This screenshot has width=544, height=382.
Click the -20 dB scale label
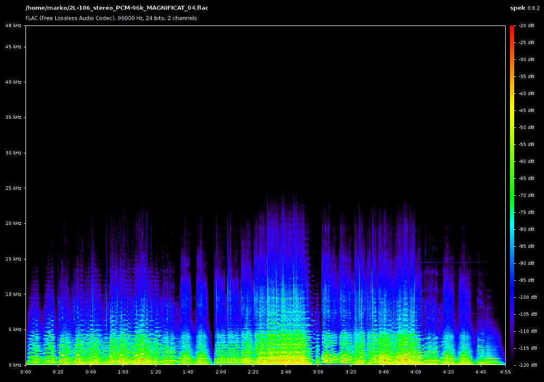point(525,25)
